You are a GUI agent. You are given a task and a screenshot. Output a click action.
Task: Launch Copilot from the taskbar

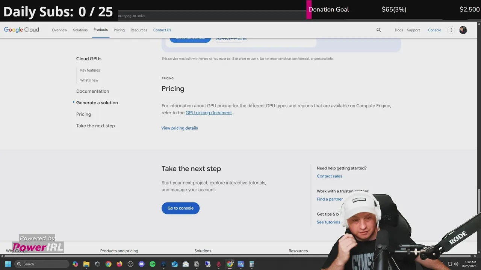coord(76,264)
